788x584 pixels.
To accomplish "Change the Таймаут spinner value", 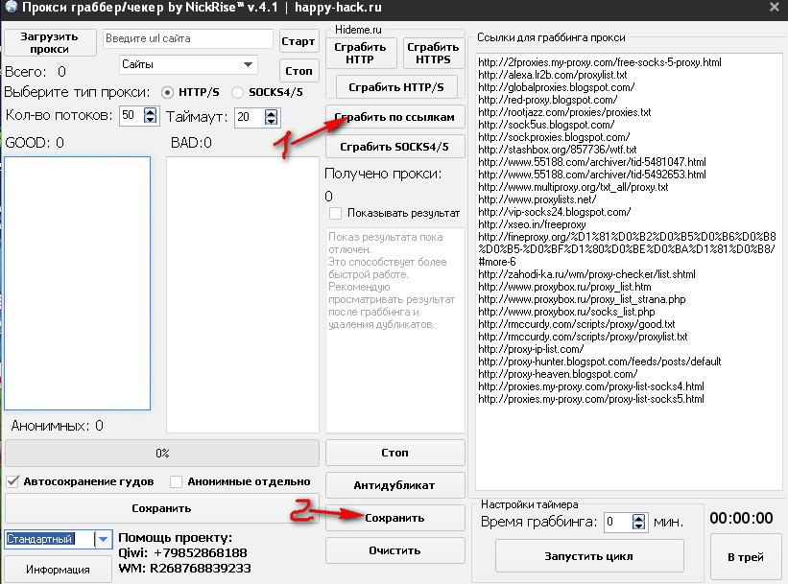I will (271, 117).
